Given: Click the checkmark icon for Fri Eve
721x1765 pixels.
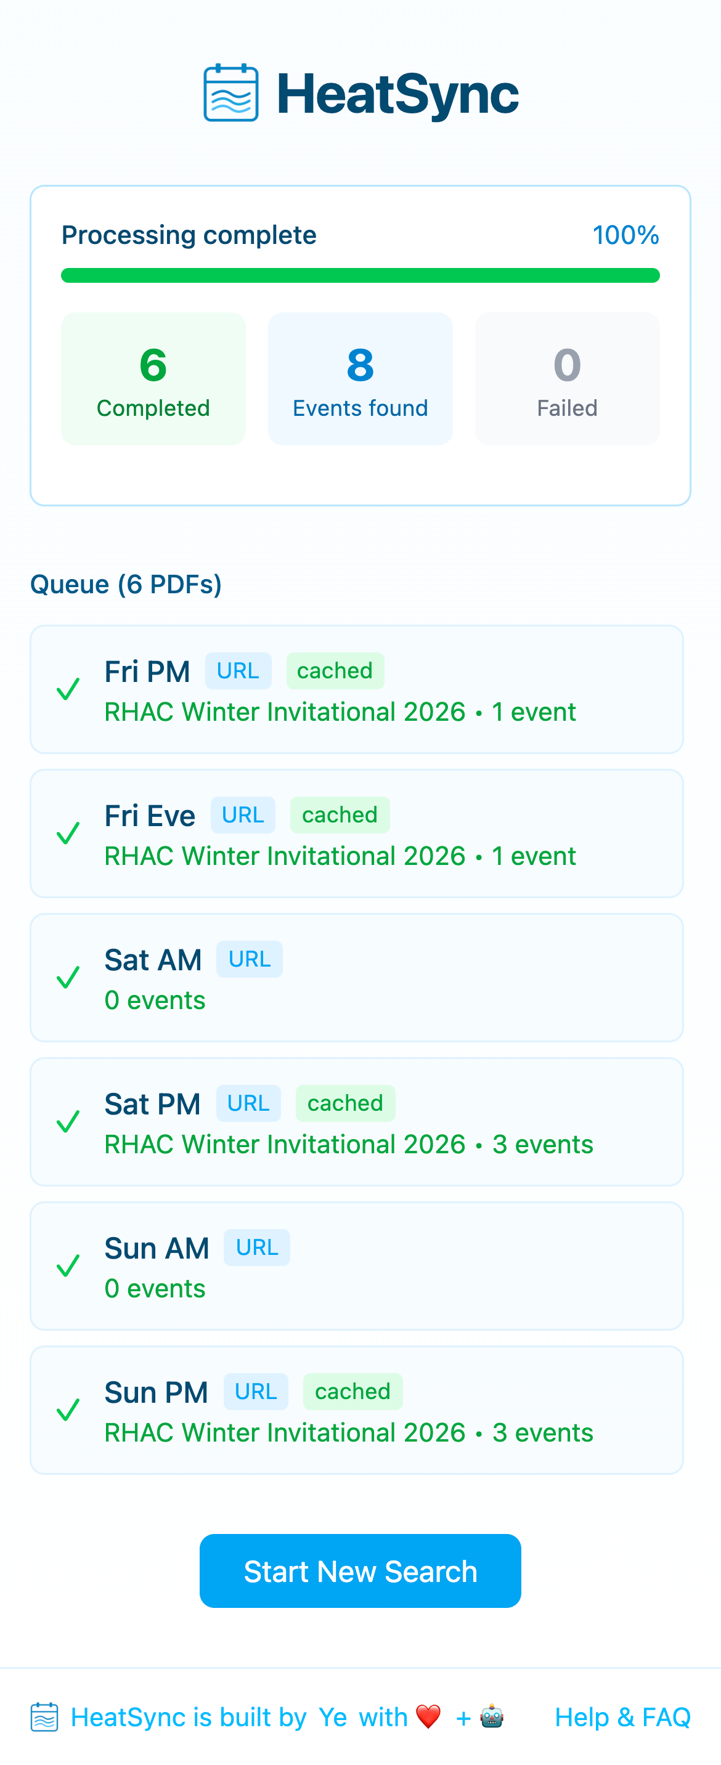Looking at the screenshot, I should click(x=68, y=833).
